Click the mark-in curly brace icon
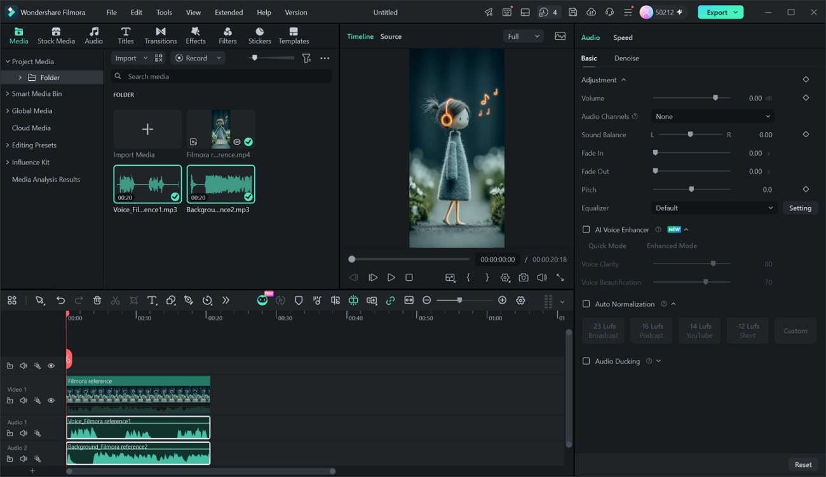The image size is (826, 477). pyautogui.click(x=468, y=278)
